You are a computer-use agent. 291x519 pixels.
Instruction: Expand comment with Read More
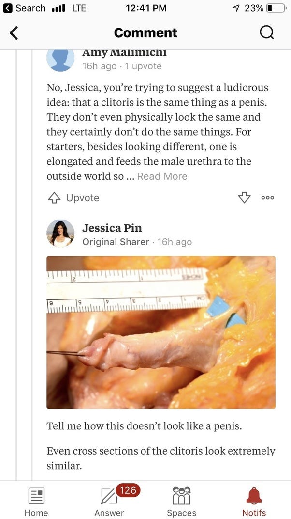point(162,176)
